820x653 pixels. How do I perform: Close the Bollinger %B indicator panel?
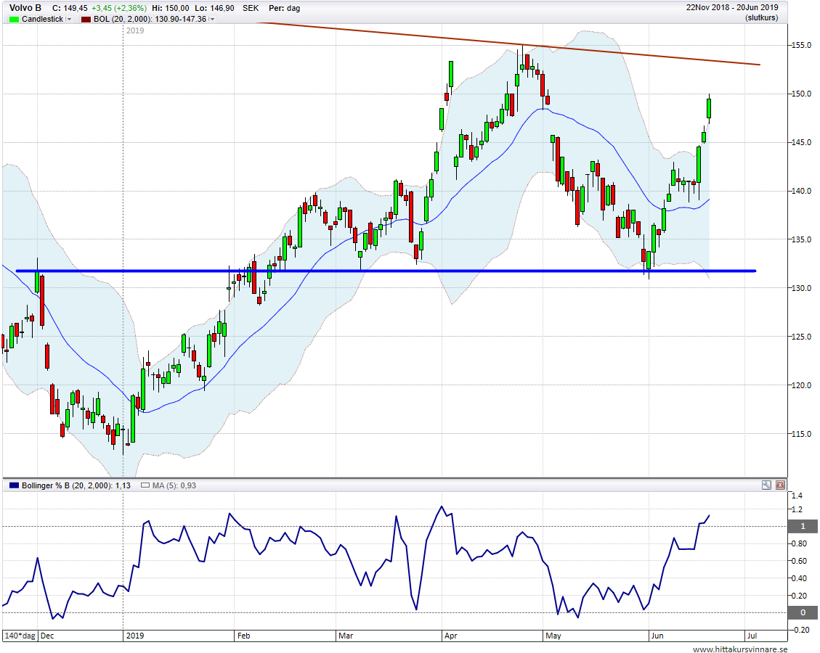tap(780, 485)
